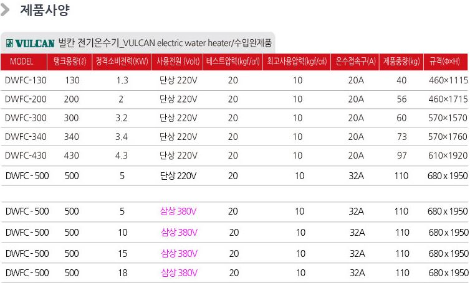The image size is (470, 283).
Task: Select the 탱크용량 column header
Action: pos(70,62)
